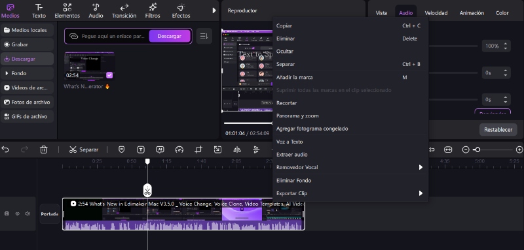Click the paste link input field
The height and width of the screenshot is (250, 524).
(x=113, y=36)
